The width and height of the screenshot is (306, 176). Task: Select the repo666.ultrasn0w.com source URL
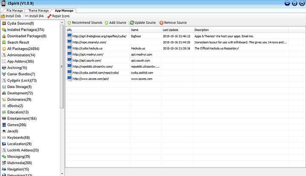[x=93, y=67]
